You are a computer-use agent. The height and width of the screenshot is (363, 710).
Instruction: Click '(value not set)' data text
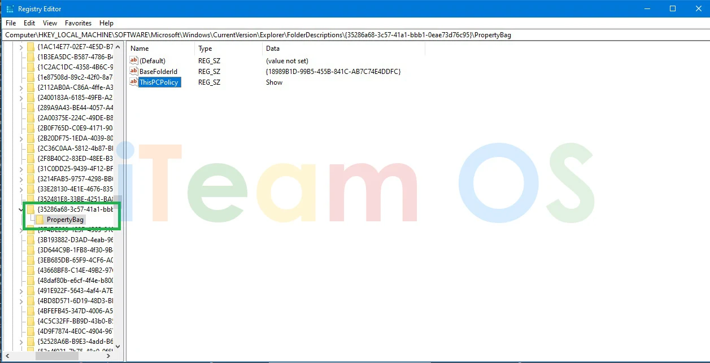(x=287, y=60)
